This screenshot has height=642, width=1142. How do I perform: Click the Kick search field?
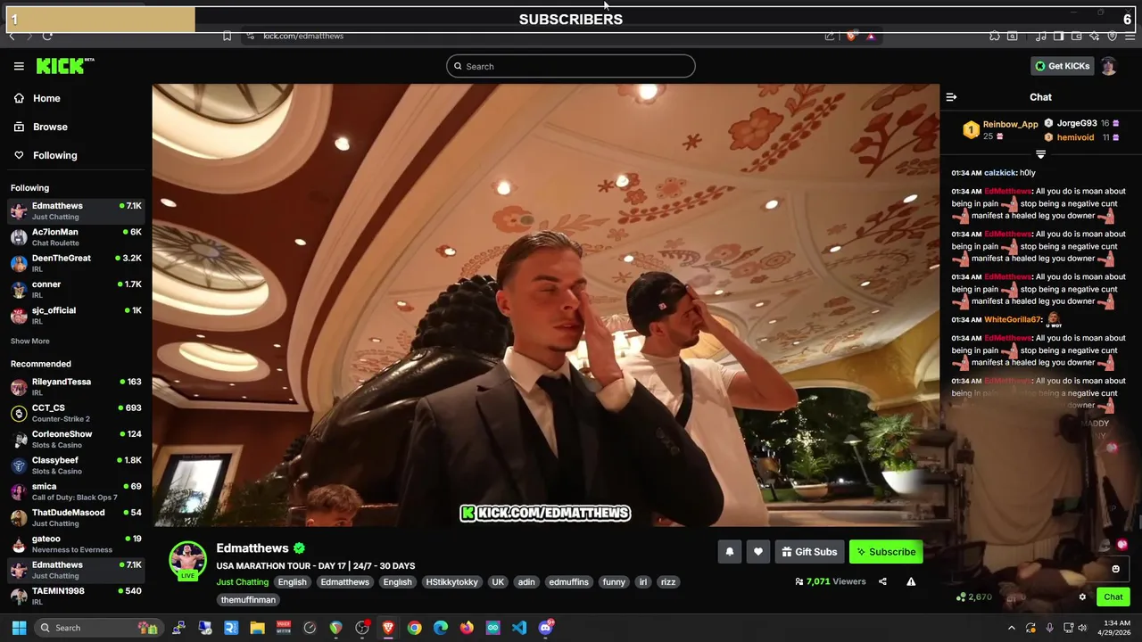click(571, 66)
